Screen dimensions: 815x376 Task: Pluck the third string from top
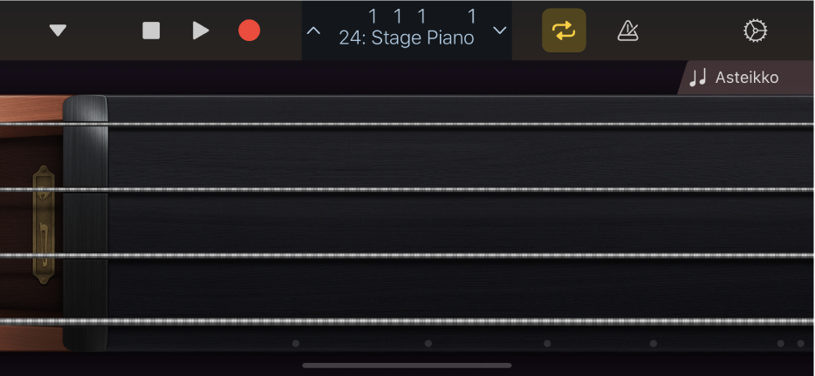(x=454, y=255)
